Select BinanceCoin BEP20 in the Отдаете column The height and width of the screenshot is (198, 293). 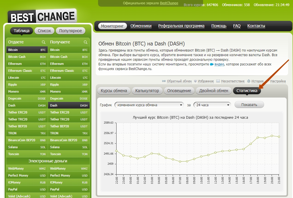[x=27, y=140]
